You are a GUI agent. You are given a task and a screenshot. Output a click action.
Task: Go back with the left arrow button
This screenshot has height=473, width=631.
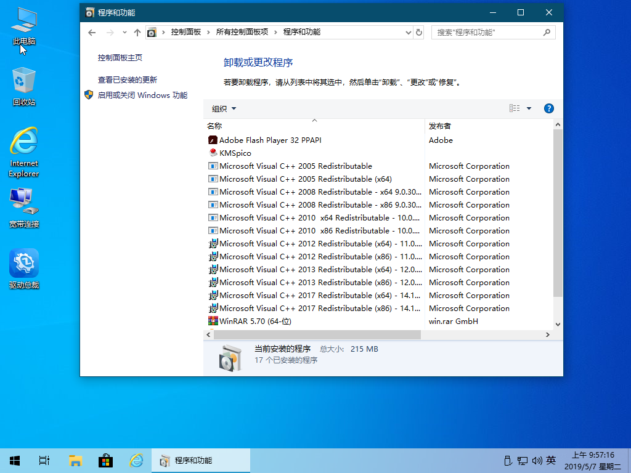(x=92, y=33)
